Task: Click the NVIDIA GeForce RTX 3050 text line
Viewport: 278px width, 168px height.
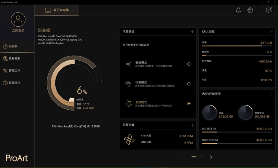Action: [x=60, y=40]
